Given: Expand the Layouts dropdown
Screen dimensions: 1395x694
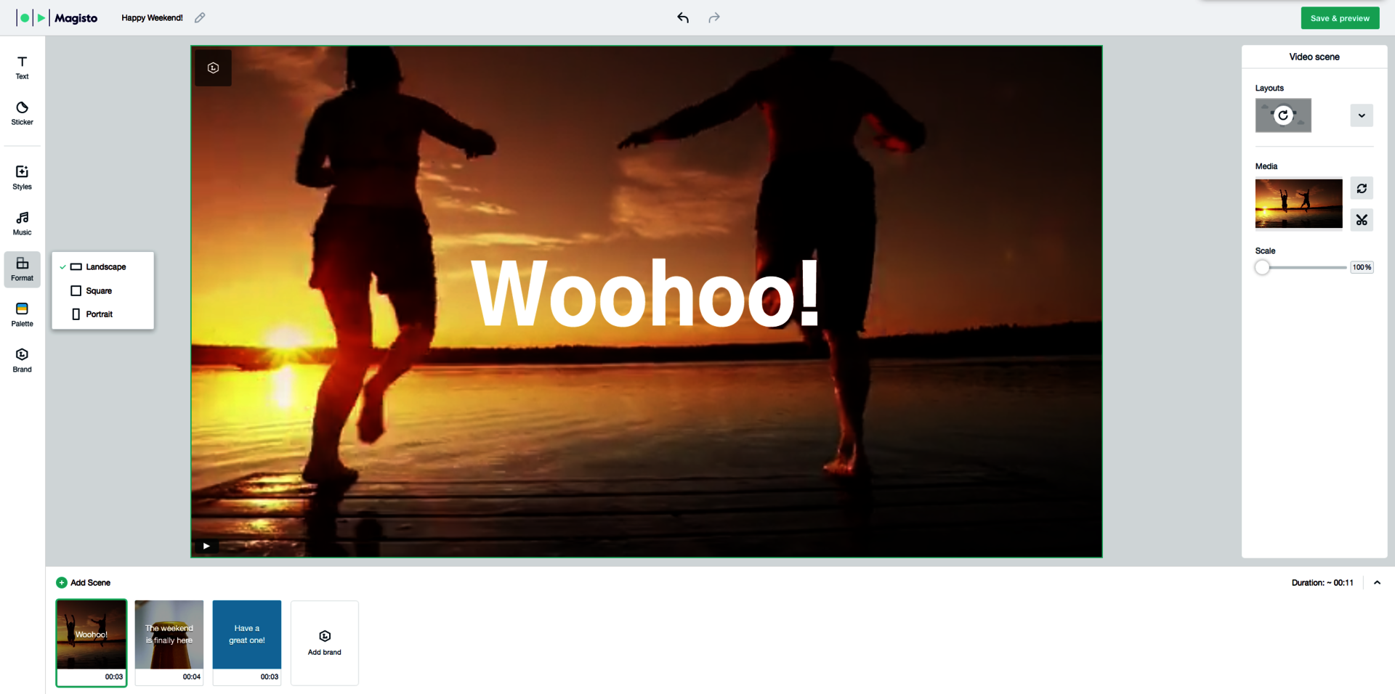Looking at the screenshot, I should coord(1362,115).
